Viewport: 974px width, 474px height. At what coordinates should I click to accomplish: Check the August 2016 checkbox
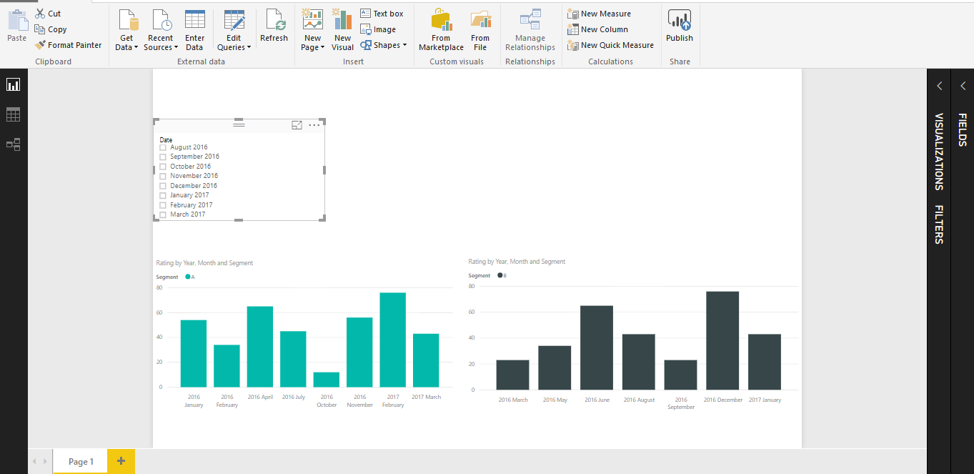coord(163,147)
